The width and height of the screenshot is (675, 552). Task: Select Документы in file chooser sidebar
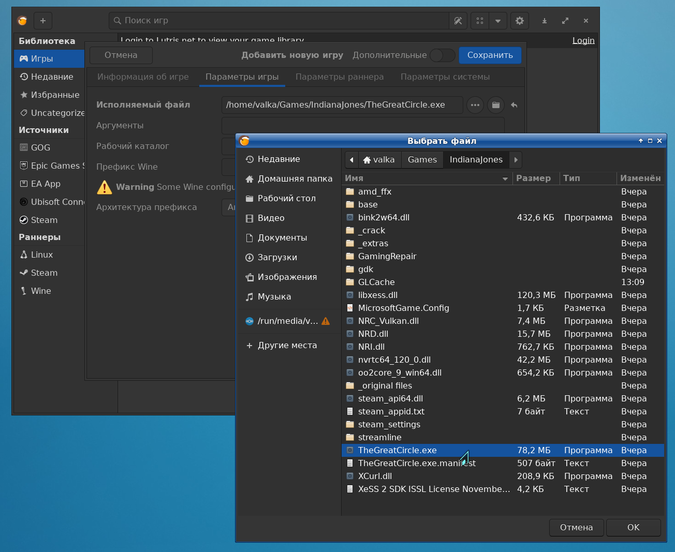289,237
